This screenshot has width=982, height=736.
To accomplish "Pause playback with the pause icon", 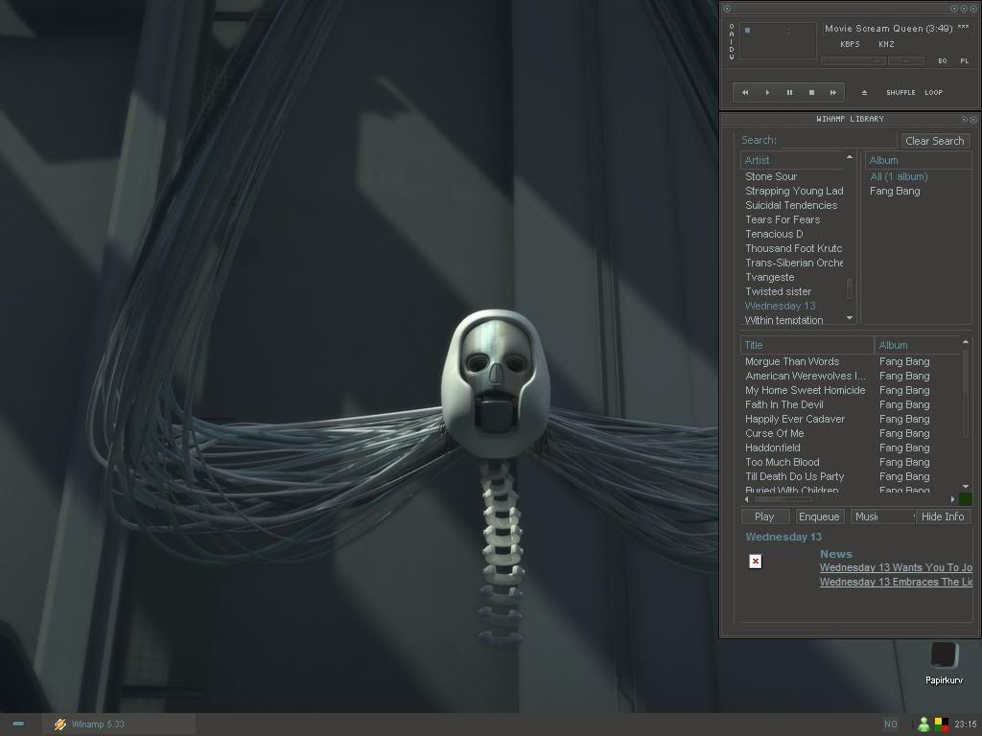I will [x=789, y=93].
